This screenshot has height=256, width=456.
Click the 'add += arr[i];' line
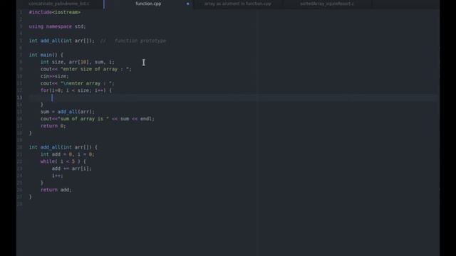tap(71, 169)
